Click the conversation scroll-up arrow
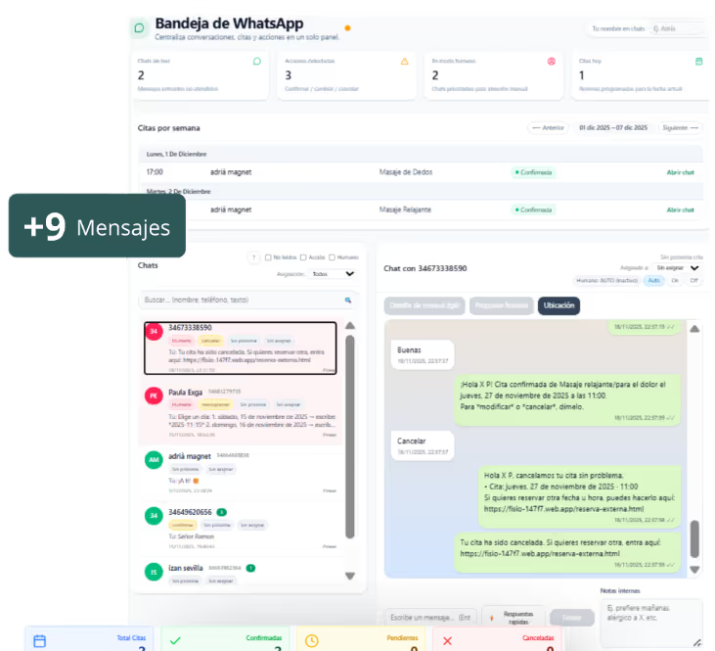This screenshot has width=715, height=651. [x=694, y=329]
